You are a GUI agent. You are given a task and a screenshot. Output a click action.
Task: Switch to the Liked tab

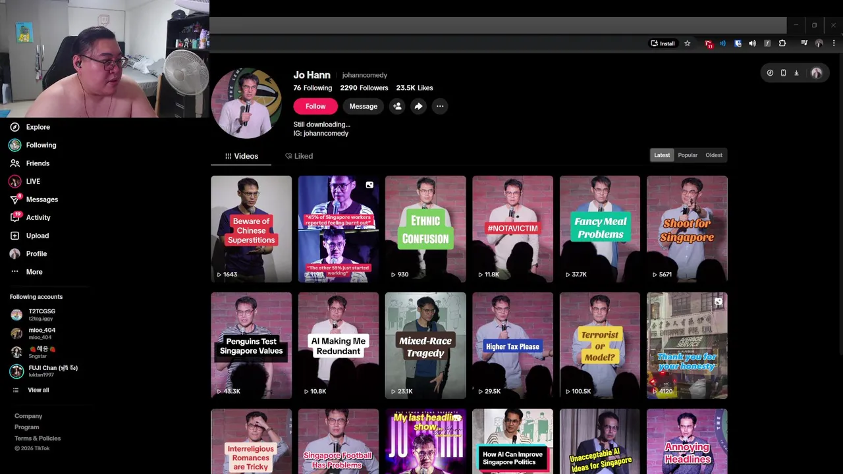coord(299,156)
